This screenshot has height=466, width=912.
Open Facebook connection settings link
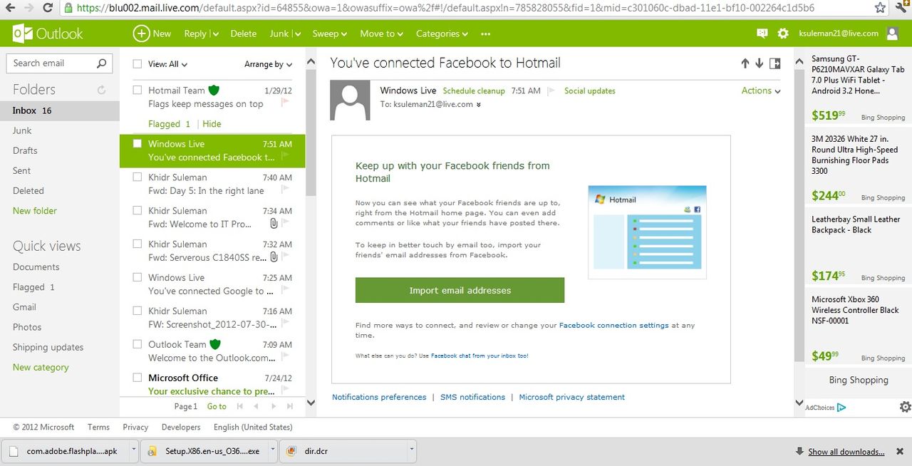(613, 325)
